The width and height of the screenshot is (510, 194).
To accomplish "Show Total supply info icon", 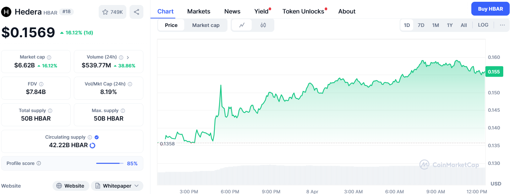I will point(50,111).
